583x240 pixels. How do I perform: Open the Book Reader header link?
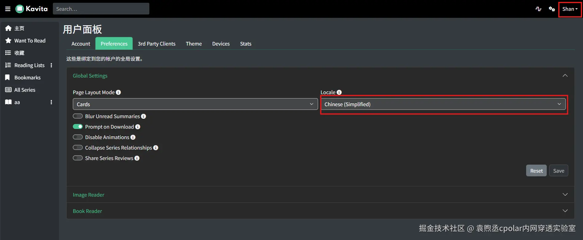tap(87, 211)
